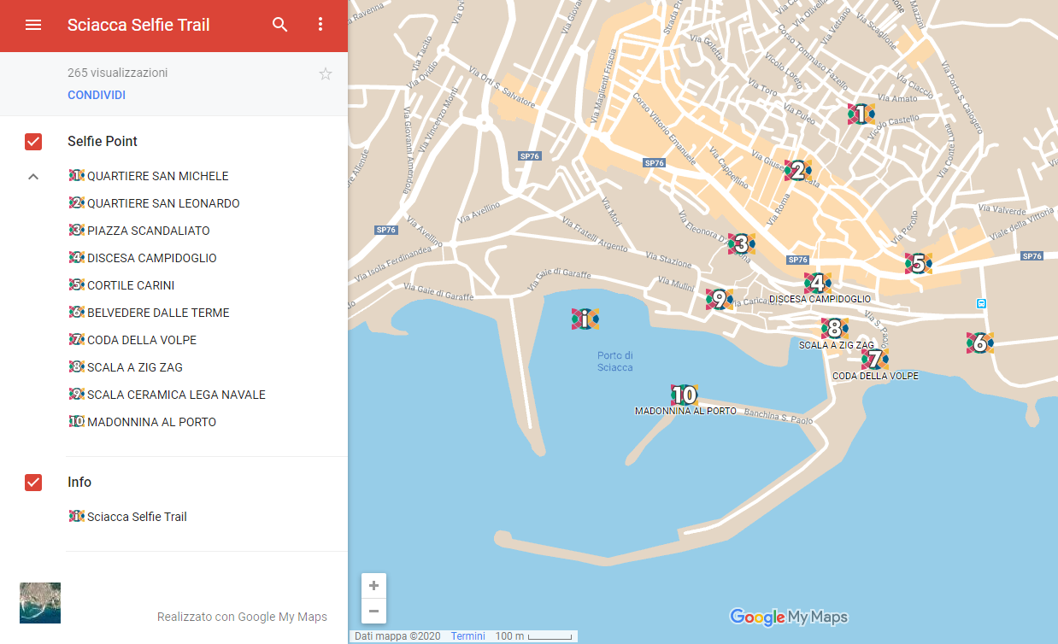The height and width of the screenshot is (644, 1058).
Task: Click map marker number 2
Action: coord(797,170)
